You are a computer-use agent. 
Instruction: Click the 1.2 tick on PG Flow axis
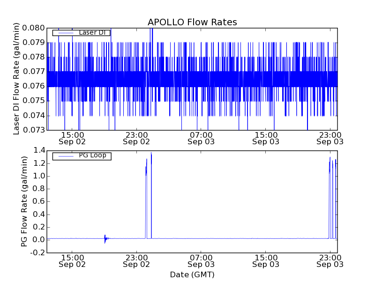(x=39, y=163)
